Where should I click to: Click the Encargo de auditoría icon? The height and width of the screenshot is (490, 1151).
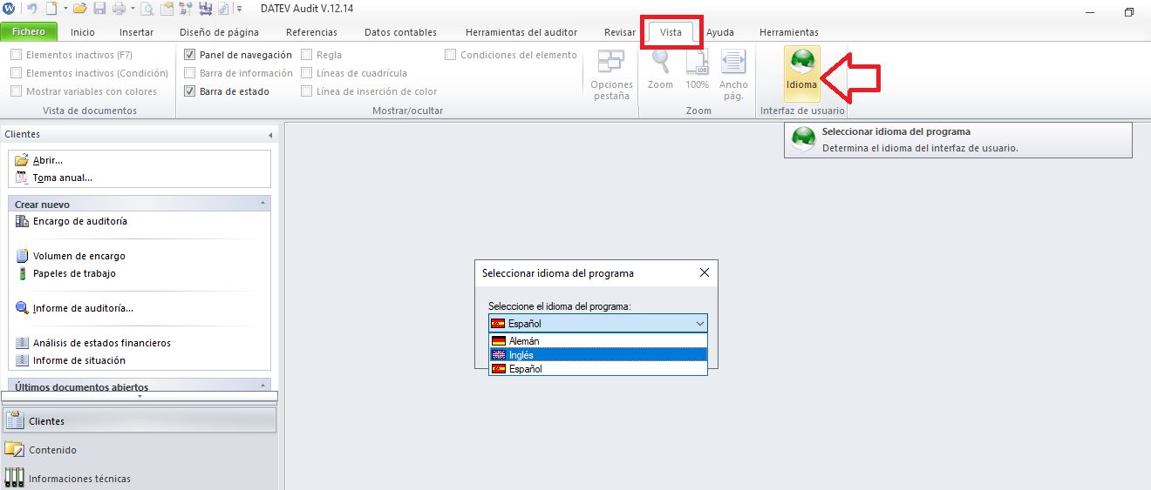[x=23, y=221]
